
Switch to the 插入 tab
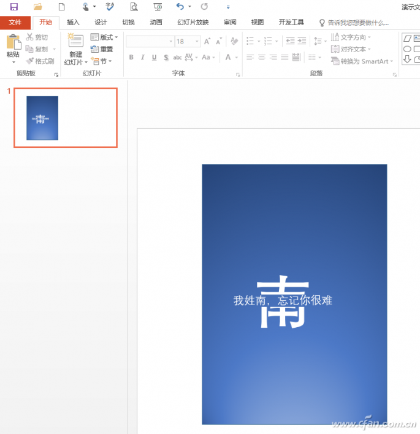click(x=73, y=23)
